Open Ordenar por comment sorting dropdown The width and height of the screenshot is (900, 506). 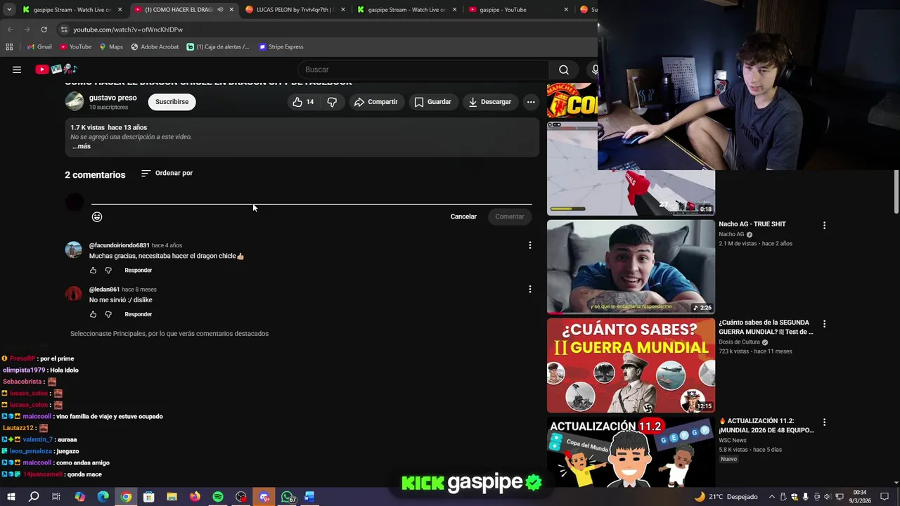point(167,173)
